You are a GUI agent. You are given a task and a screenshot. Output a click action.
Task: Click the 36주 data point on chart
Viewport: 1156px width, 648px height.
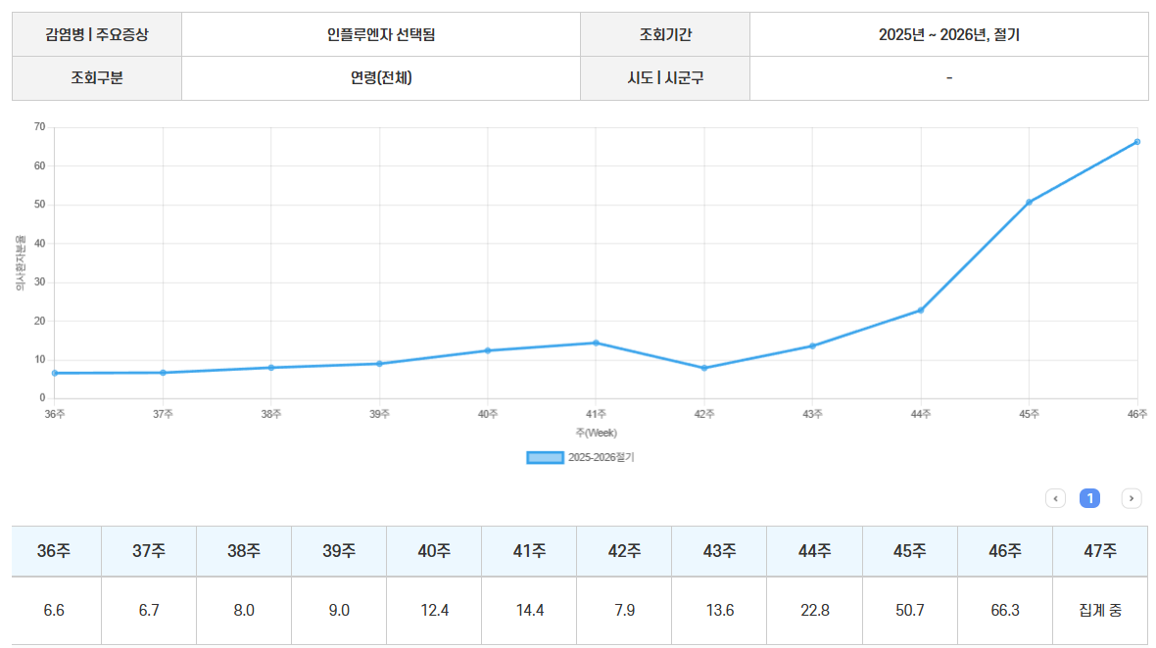(x=55, y=373)
